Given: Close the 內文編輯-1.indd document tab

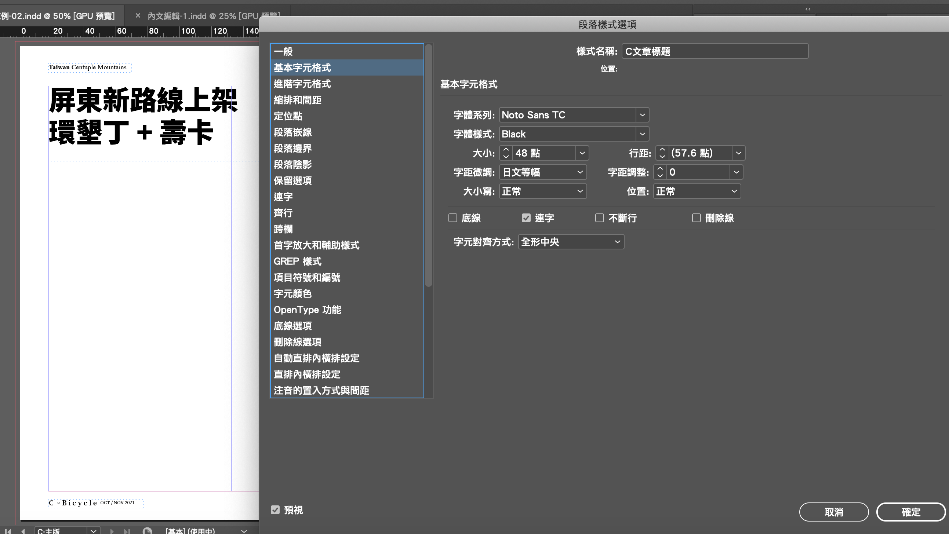Looking at the screenshot, I should 138,15.
